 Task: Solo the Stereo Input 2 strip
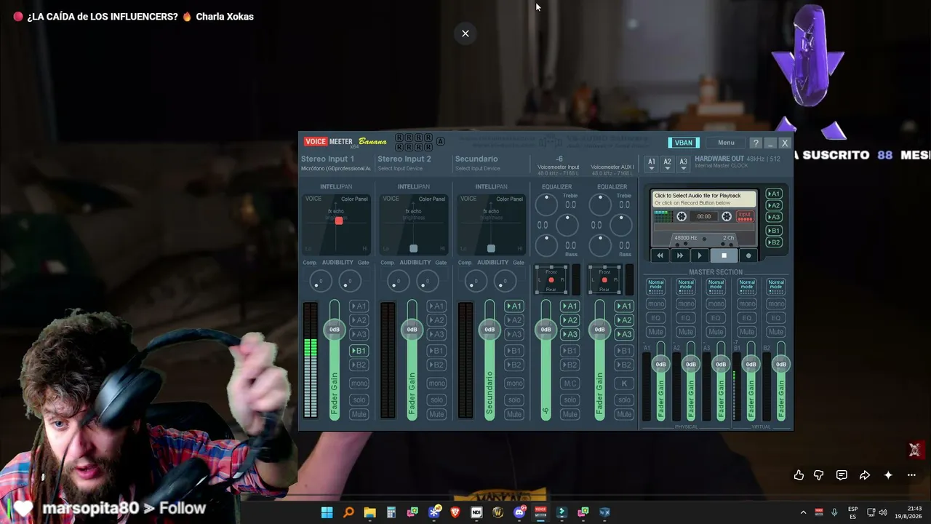(x=436, y=400)
